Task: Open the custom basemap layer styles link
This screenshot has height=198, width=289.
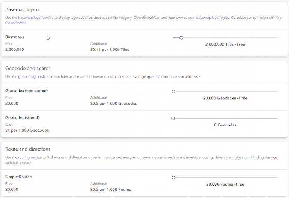Action: (x=207, y=18)
